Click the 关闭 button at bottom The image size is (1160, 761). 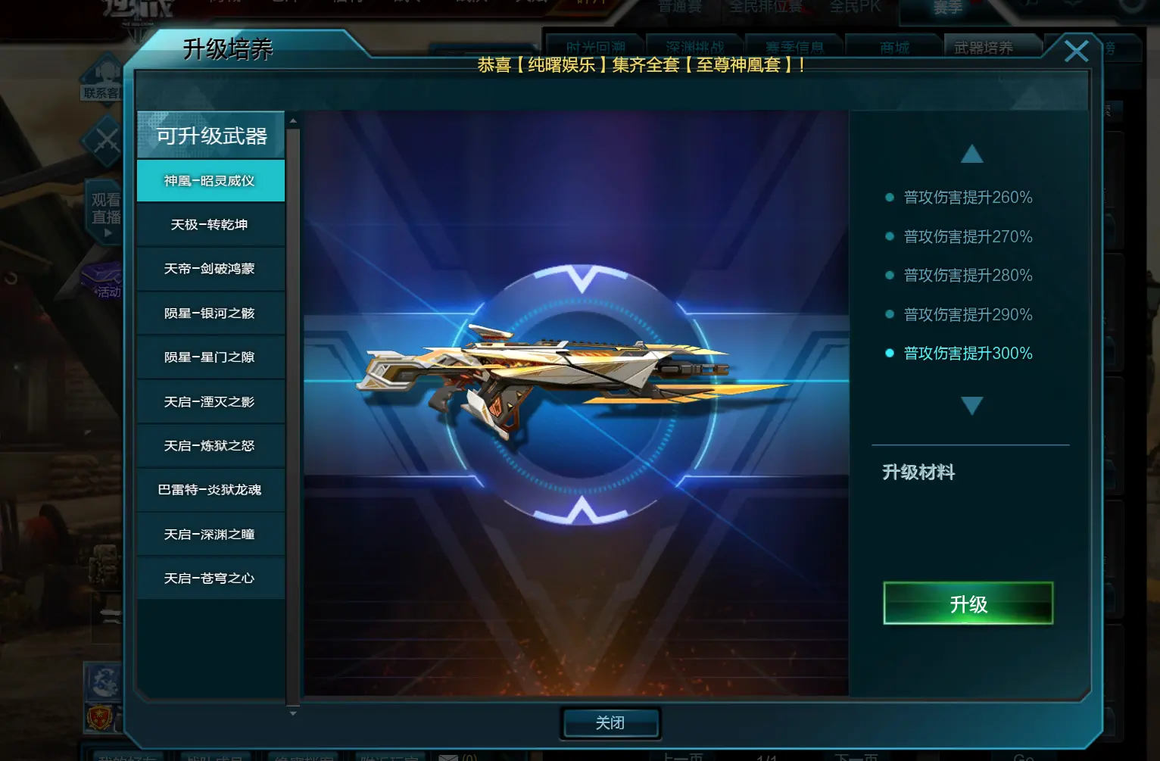click(x=610, y=722)
